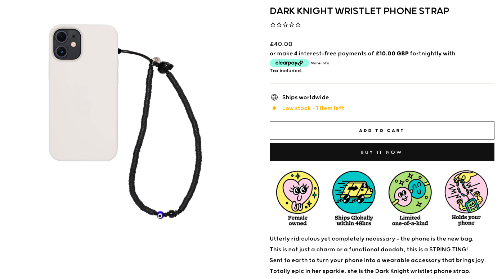Click the white phone case in the image
The image size is (502, 279).
84,93
